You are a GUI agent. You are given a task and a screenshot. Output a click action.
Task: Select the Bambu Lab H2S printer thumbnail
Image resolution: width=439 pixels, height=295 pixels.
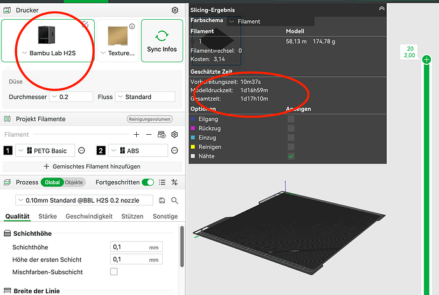click(x=46, y=35)
